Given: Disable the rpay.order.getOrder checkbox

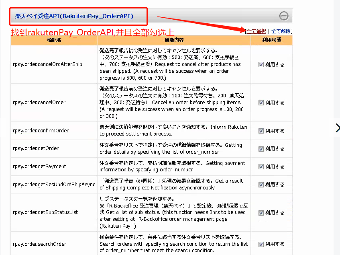Looking at the screenshot, I should pyautogui.click(x=261, y=149).
